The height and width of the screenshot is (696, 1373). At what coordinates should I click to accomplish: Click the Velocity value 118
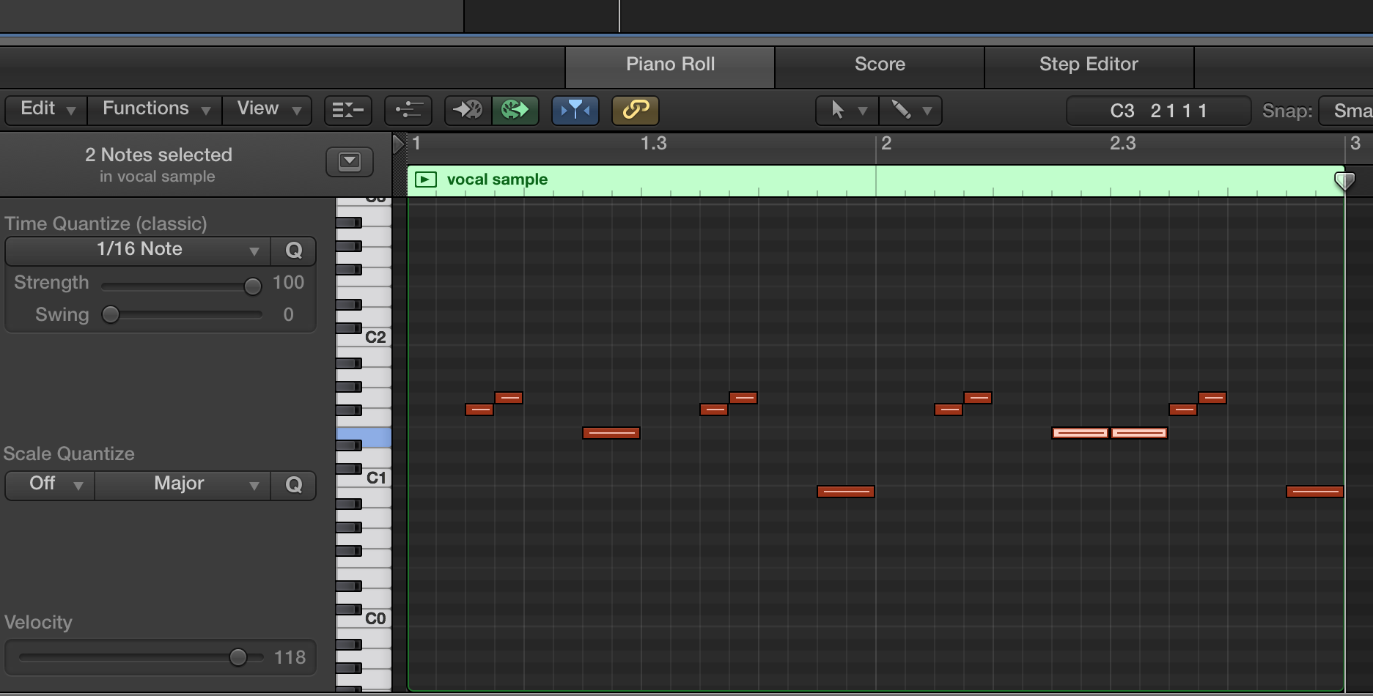(290, 658)
